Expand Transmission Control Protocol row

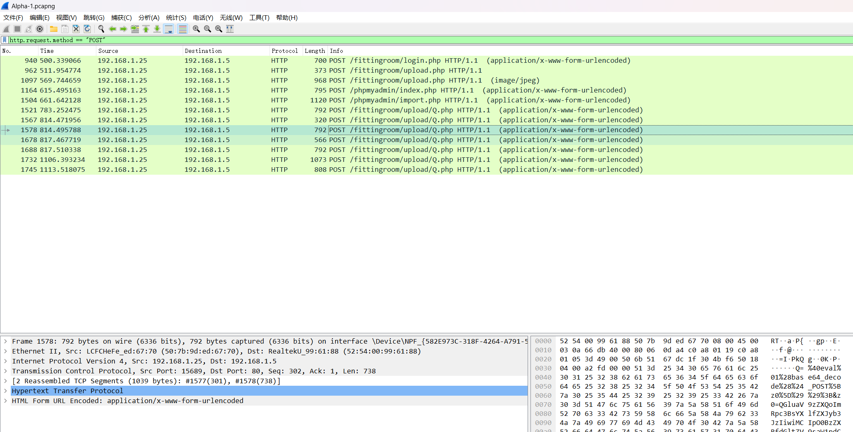[x=5, y=371]
